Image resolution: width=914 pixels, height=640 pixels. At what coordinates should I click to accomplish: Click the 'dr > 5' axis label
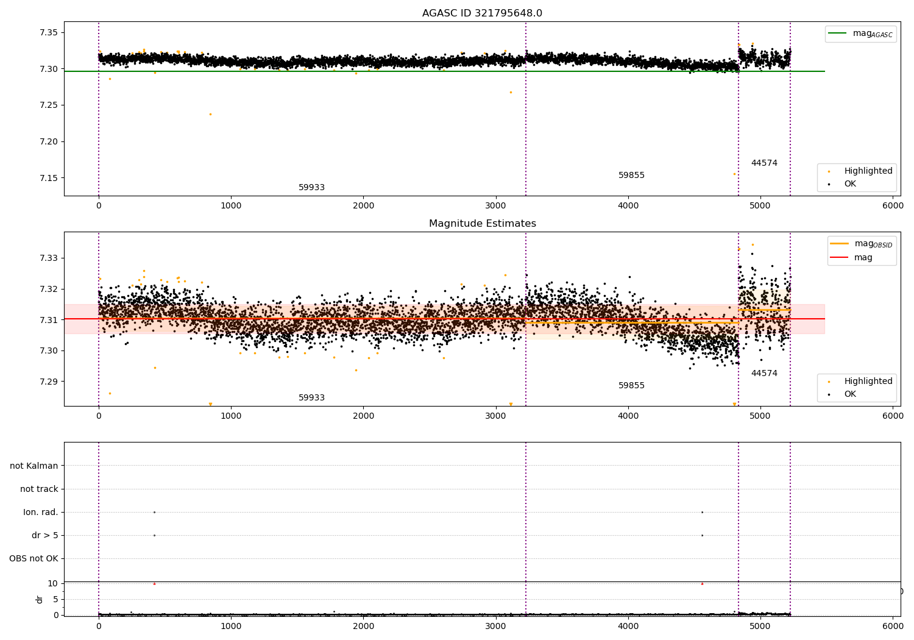click(x=45, y=535)
